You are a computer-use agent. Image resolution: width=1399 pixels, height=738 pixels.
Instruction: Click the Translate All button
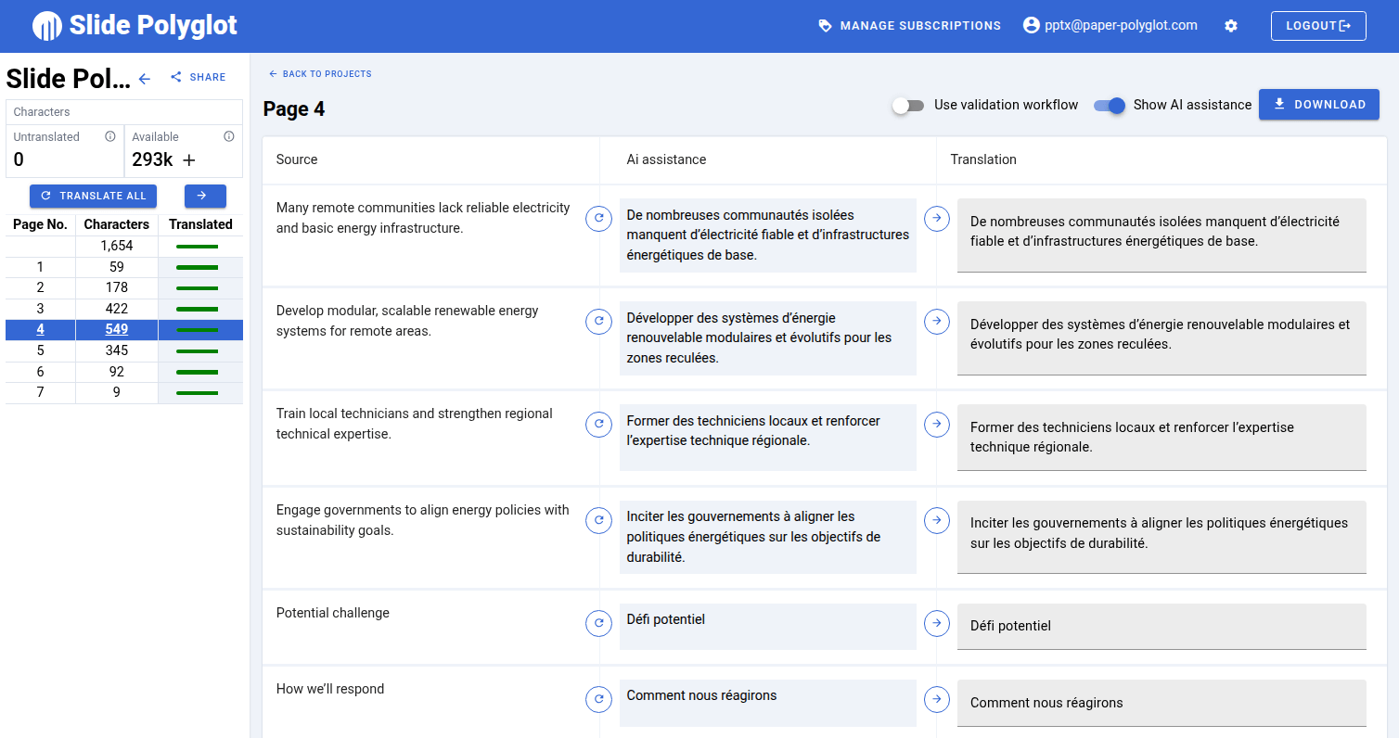94,196
